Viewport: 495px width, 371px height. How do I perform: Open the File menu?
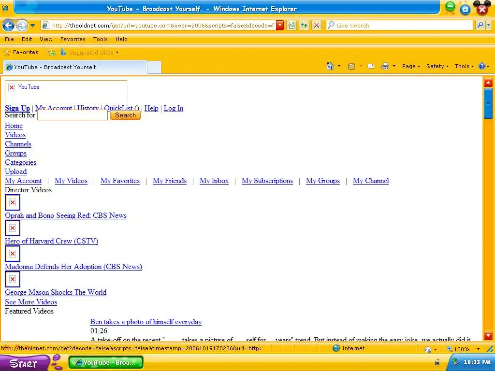9,39
